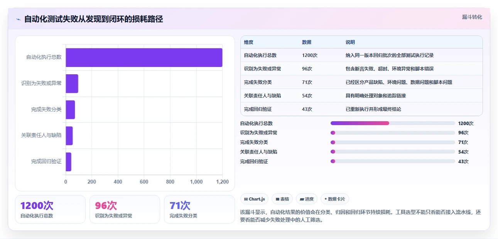
Task: Click table cell 关联责任人与缺陷
Action: 263,96
